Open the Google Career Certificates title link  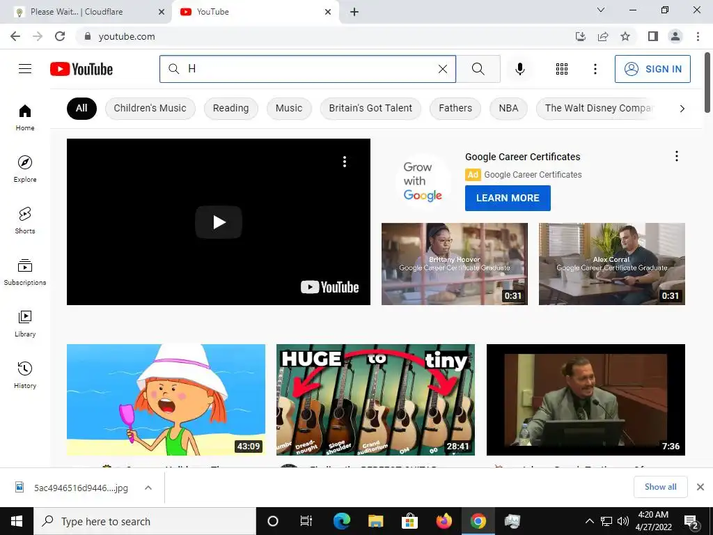pyautogui.click(x=522, y=157)
